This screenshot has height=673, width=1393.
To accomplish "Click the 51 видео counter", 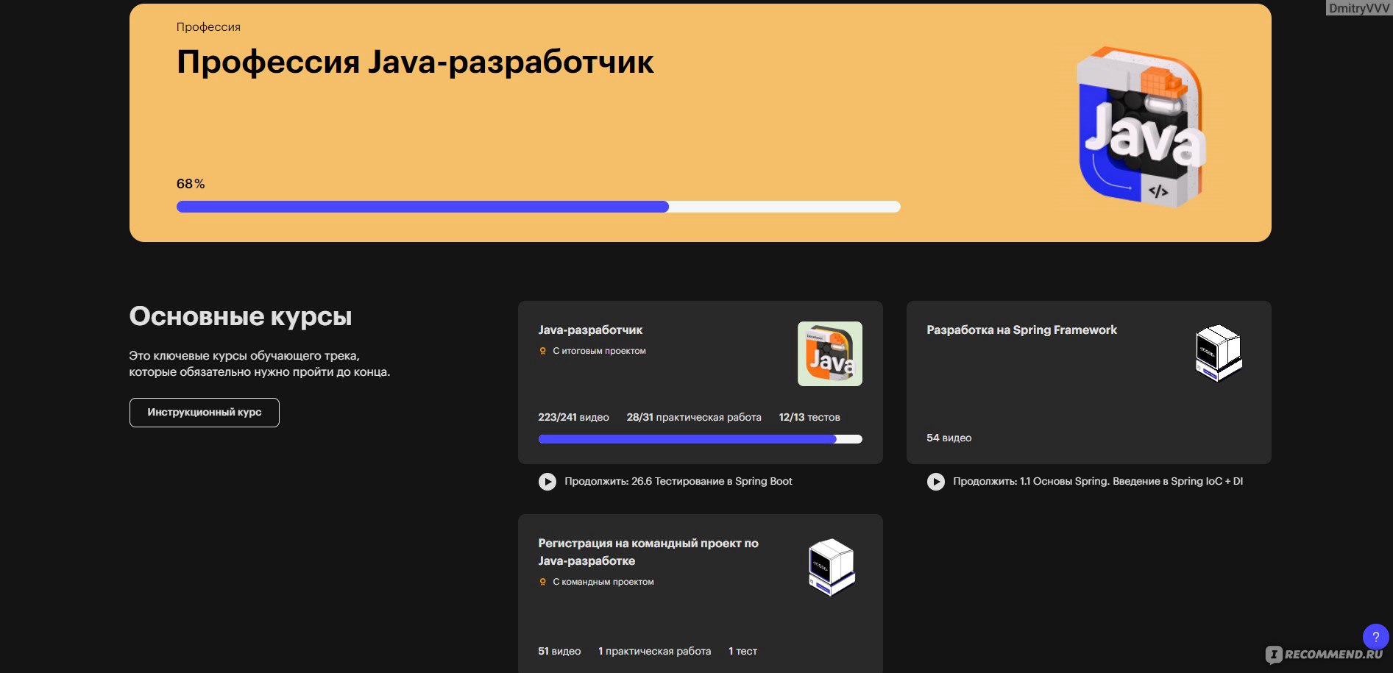I will coord(559,651).
